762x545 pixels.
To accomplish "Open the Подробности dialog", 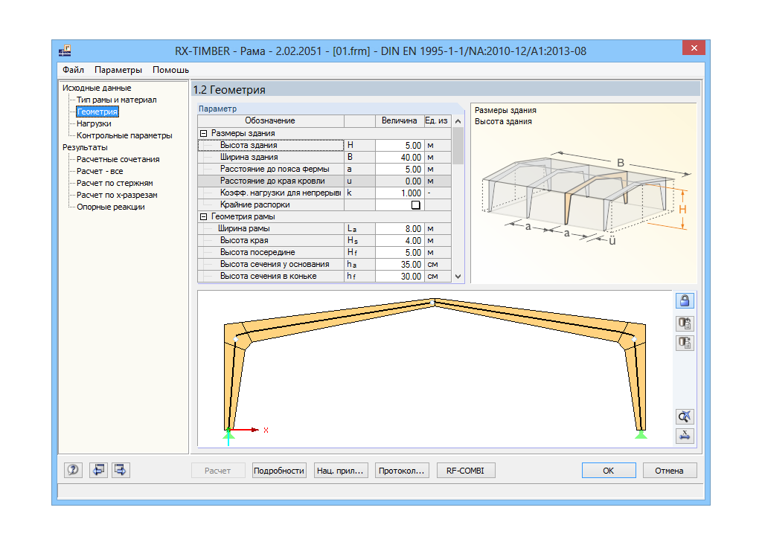I will pyautogui.click(x=279, y=470).
